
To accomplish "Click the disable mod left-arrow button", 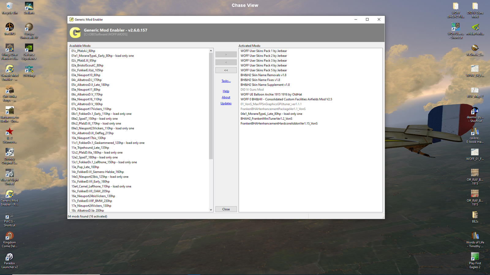I will pos(226,62).
